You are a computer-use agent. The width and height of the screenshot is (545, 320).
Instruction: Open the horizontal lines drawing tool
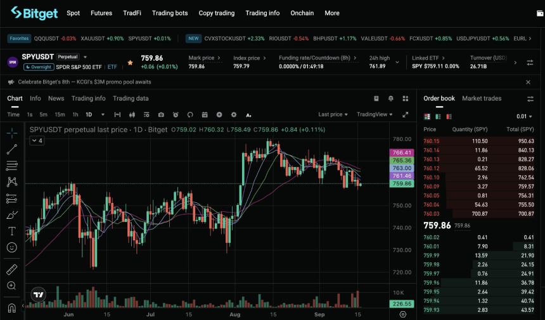click(12, 166)
